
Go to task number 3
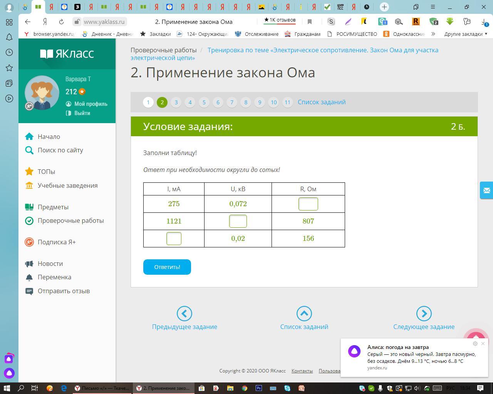coord(176,102)
